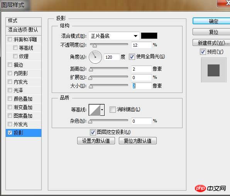
Task: Open the 等高线 contour picker arrow
Action: 102,110
